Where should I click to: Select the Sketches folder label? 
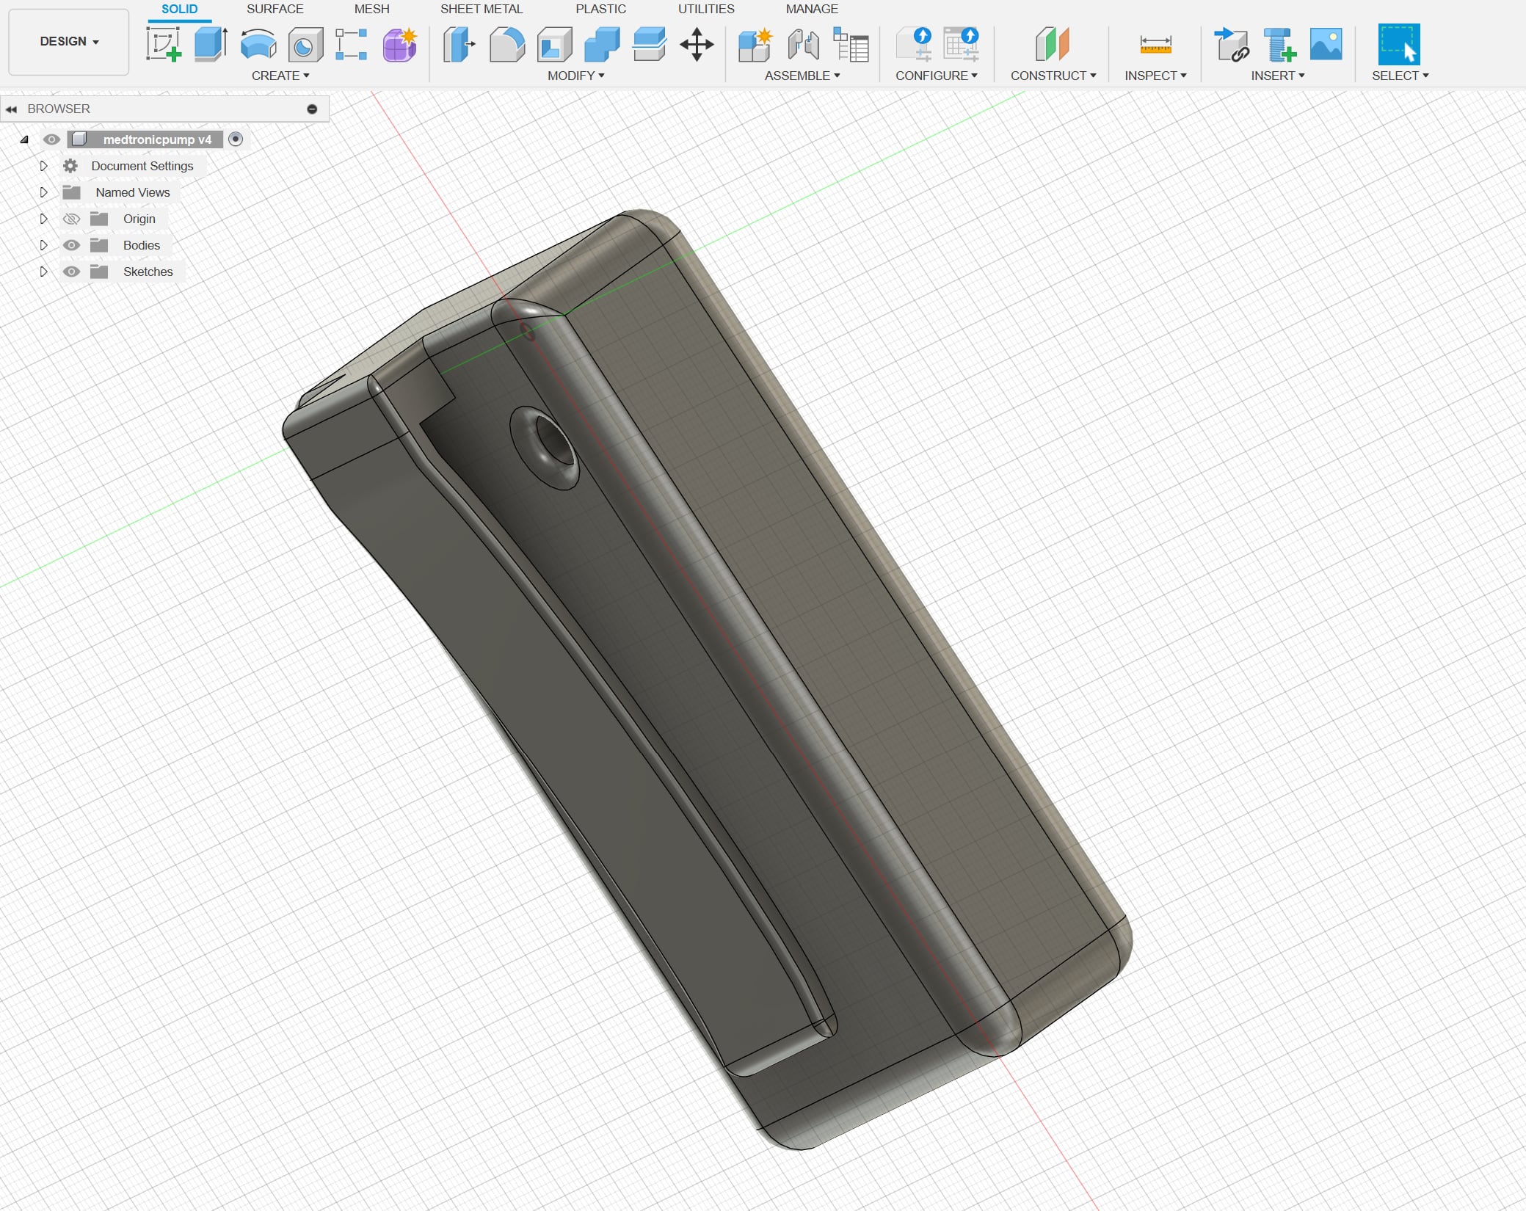pos(148,272)
